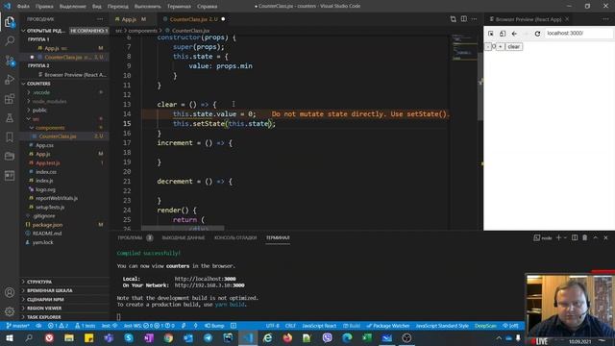The width and height of the screenshot is (615, 346).
Task: Open the Bookmarks view in activity bar
Action: tap(10, 136)
